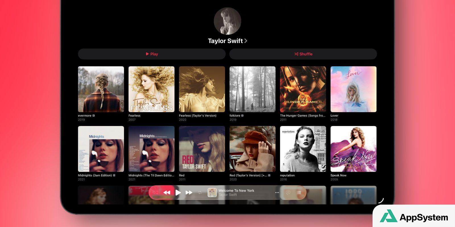This screenshot has height=227, width=455.
Task: Open the reputation album
Action: pyautogui.click(x=303, y=149)
